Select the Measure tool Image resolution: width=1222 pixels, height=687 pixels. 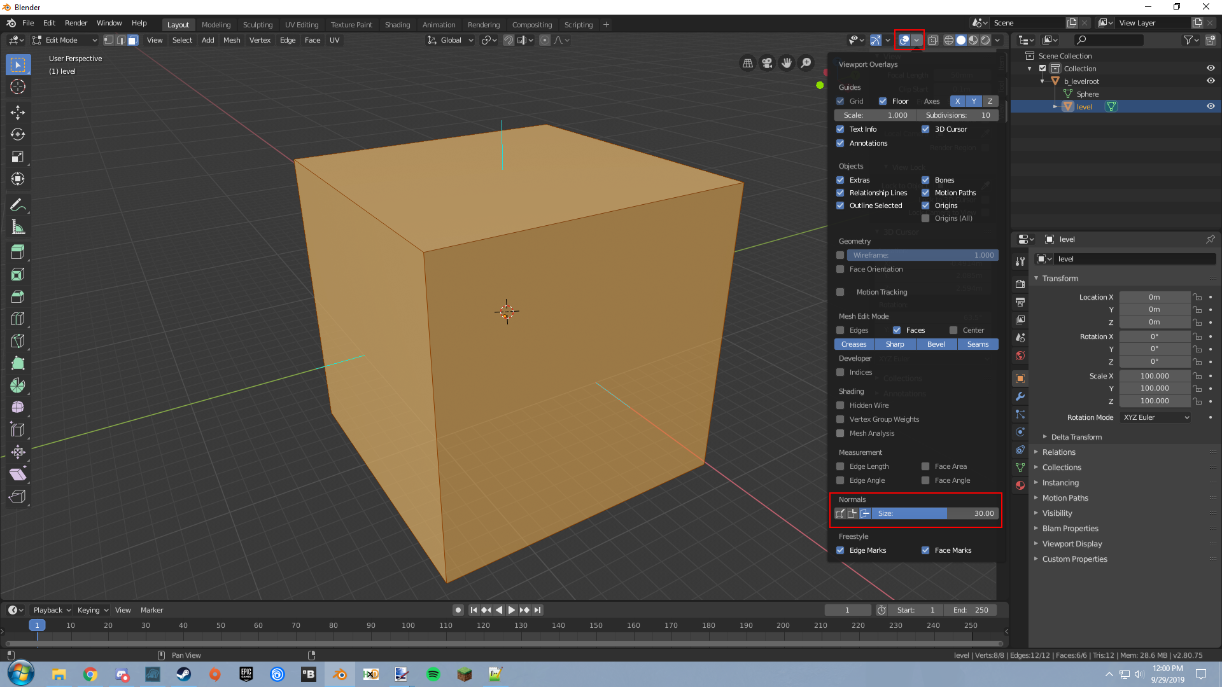click(18, 227)
